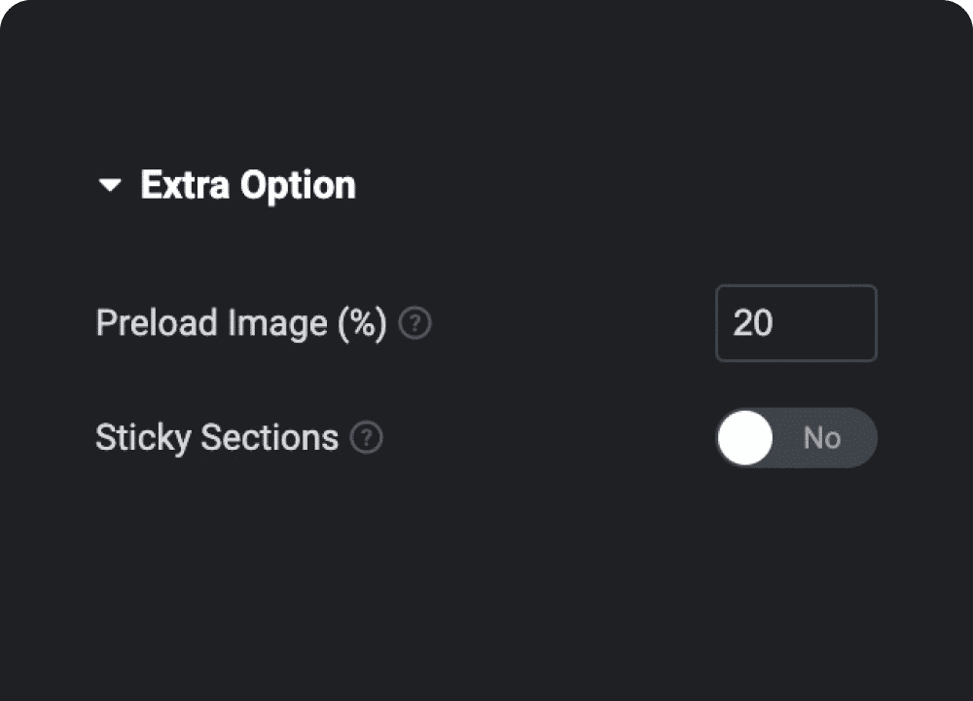Click the question mark beside Preload Image (%)
This screenshot has width=973, height=701.
(416, 322)
